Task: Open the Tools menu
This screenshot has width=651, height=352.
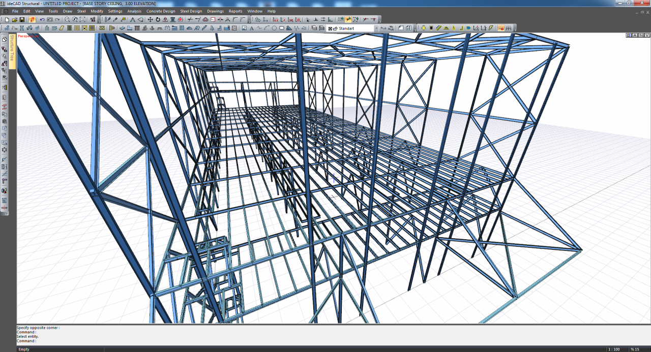Action: point(53,11)
